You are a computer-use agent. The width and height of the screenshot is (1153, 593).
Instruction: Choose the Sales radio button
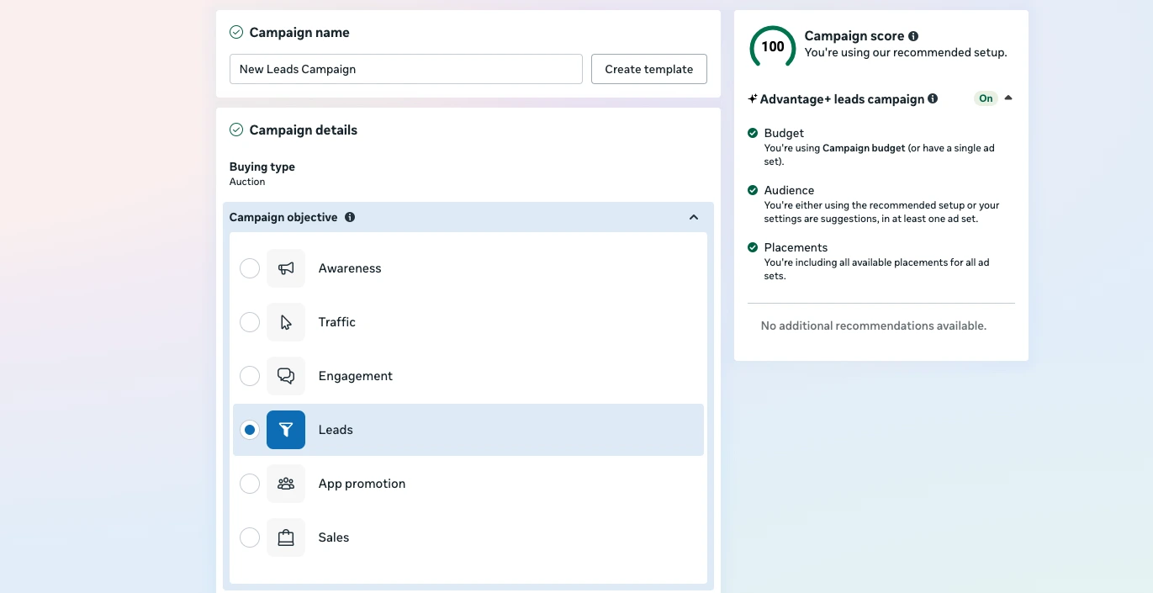tap(250, 537)
